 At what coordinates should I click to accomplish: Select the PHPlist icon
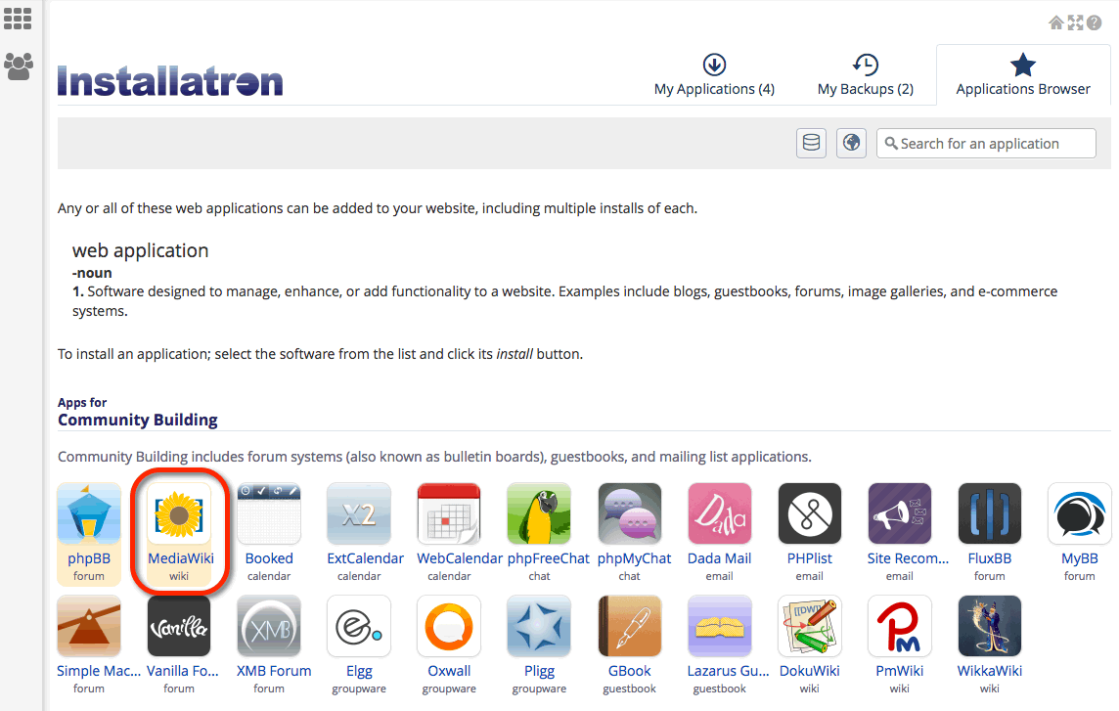(809, 513)
